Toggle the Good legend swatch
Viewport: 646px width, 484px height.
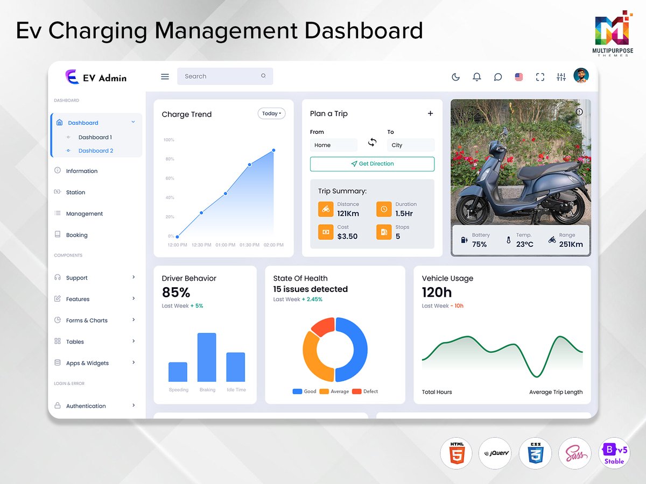tap(297, 392)
